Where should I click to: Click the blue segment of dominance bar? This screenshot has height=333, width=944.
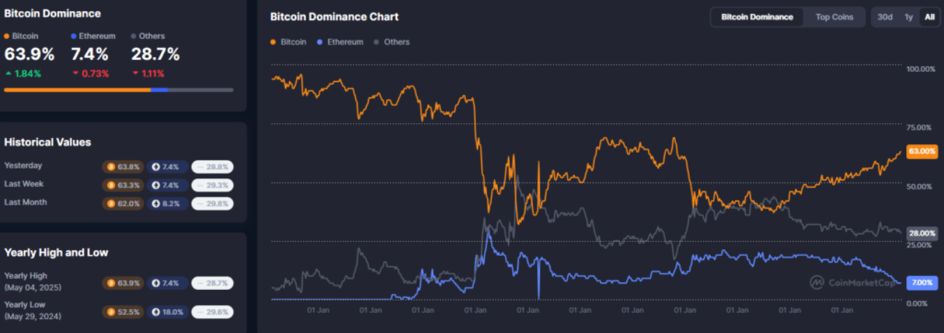(159, 89)
